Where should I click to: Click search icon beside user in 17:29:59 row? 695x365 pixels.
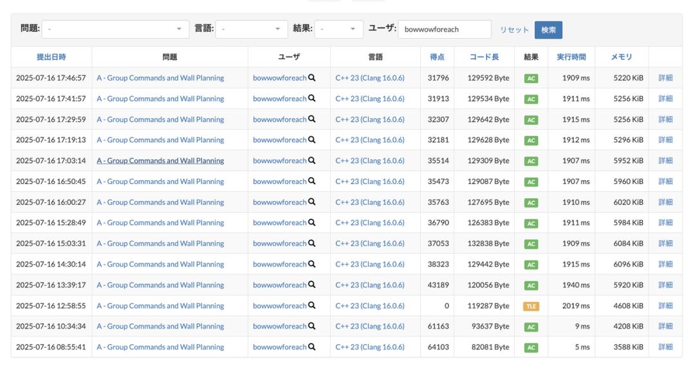point(312,119)
